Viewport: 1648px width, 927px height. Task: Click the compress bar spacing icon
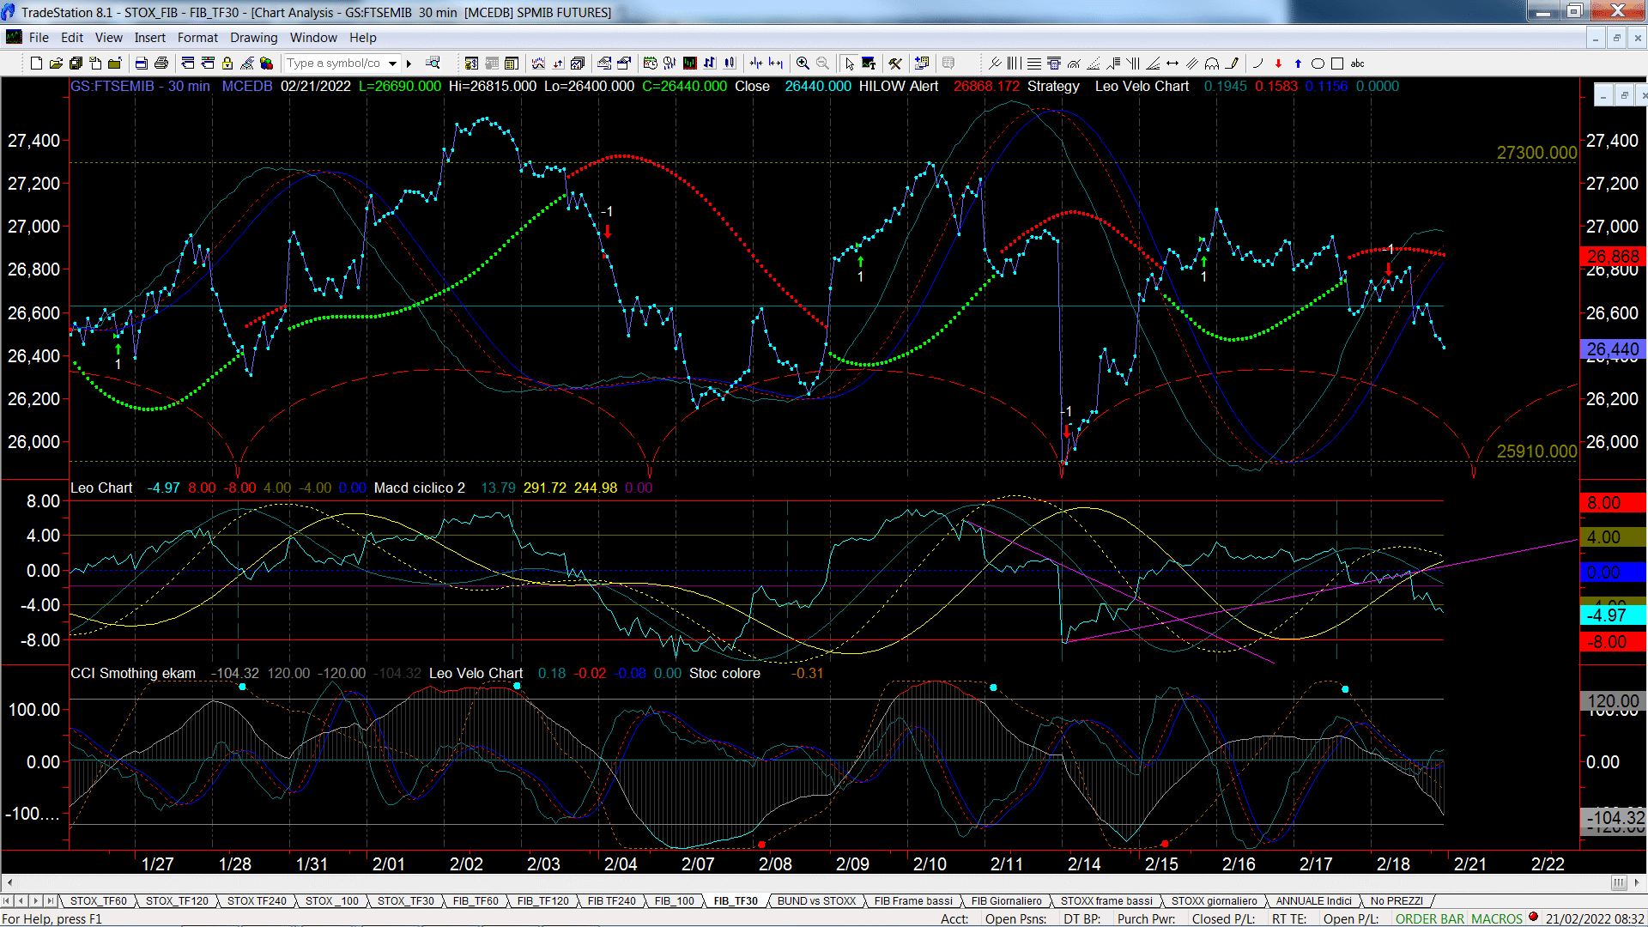coord(755,64)
